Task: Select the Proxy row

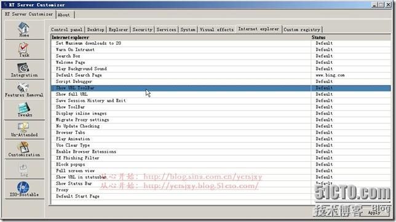Action: (x=221, y=190)
